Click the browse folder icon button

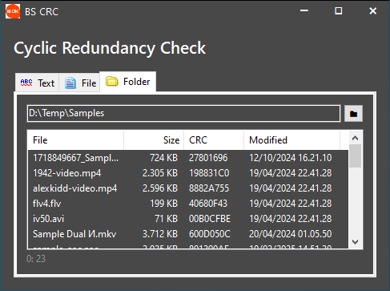[353, 114]
